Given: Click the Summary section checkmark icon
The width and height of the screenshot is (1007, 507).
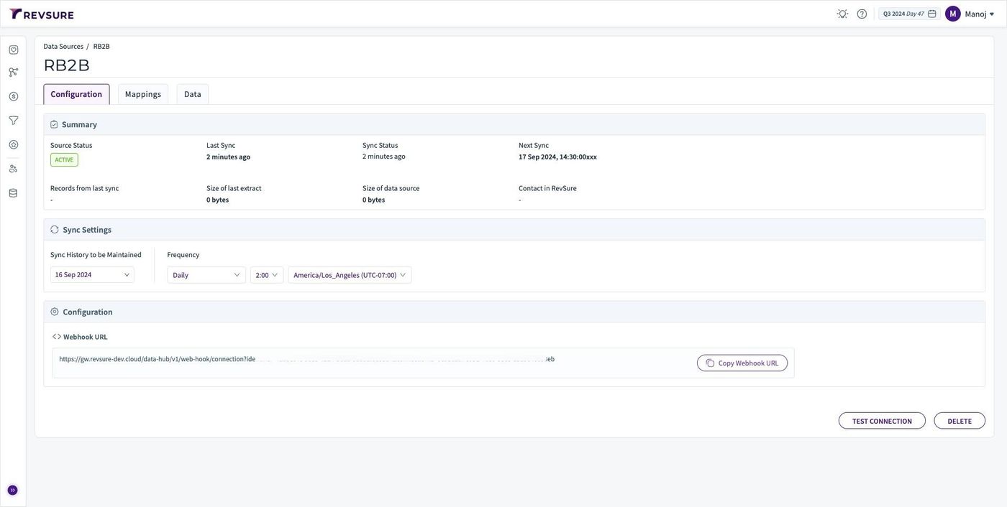Looking at the screenshot, I should click(x=54, y=124).
